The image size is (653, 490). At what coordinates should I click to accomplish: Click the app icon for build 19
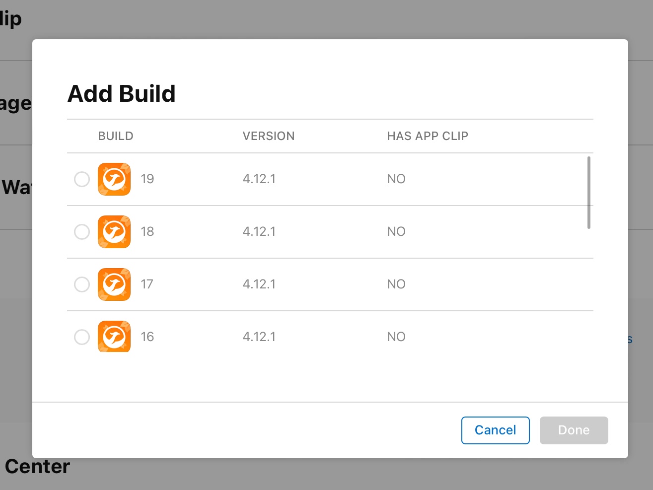tap(114, 179)
